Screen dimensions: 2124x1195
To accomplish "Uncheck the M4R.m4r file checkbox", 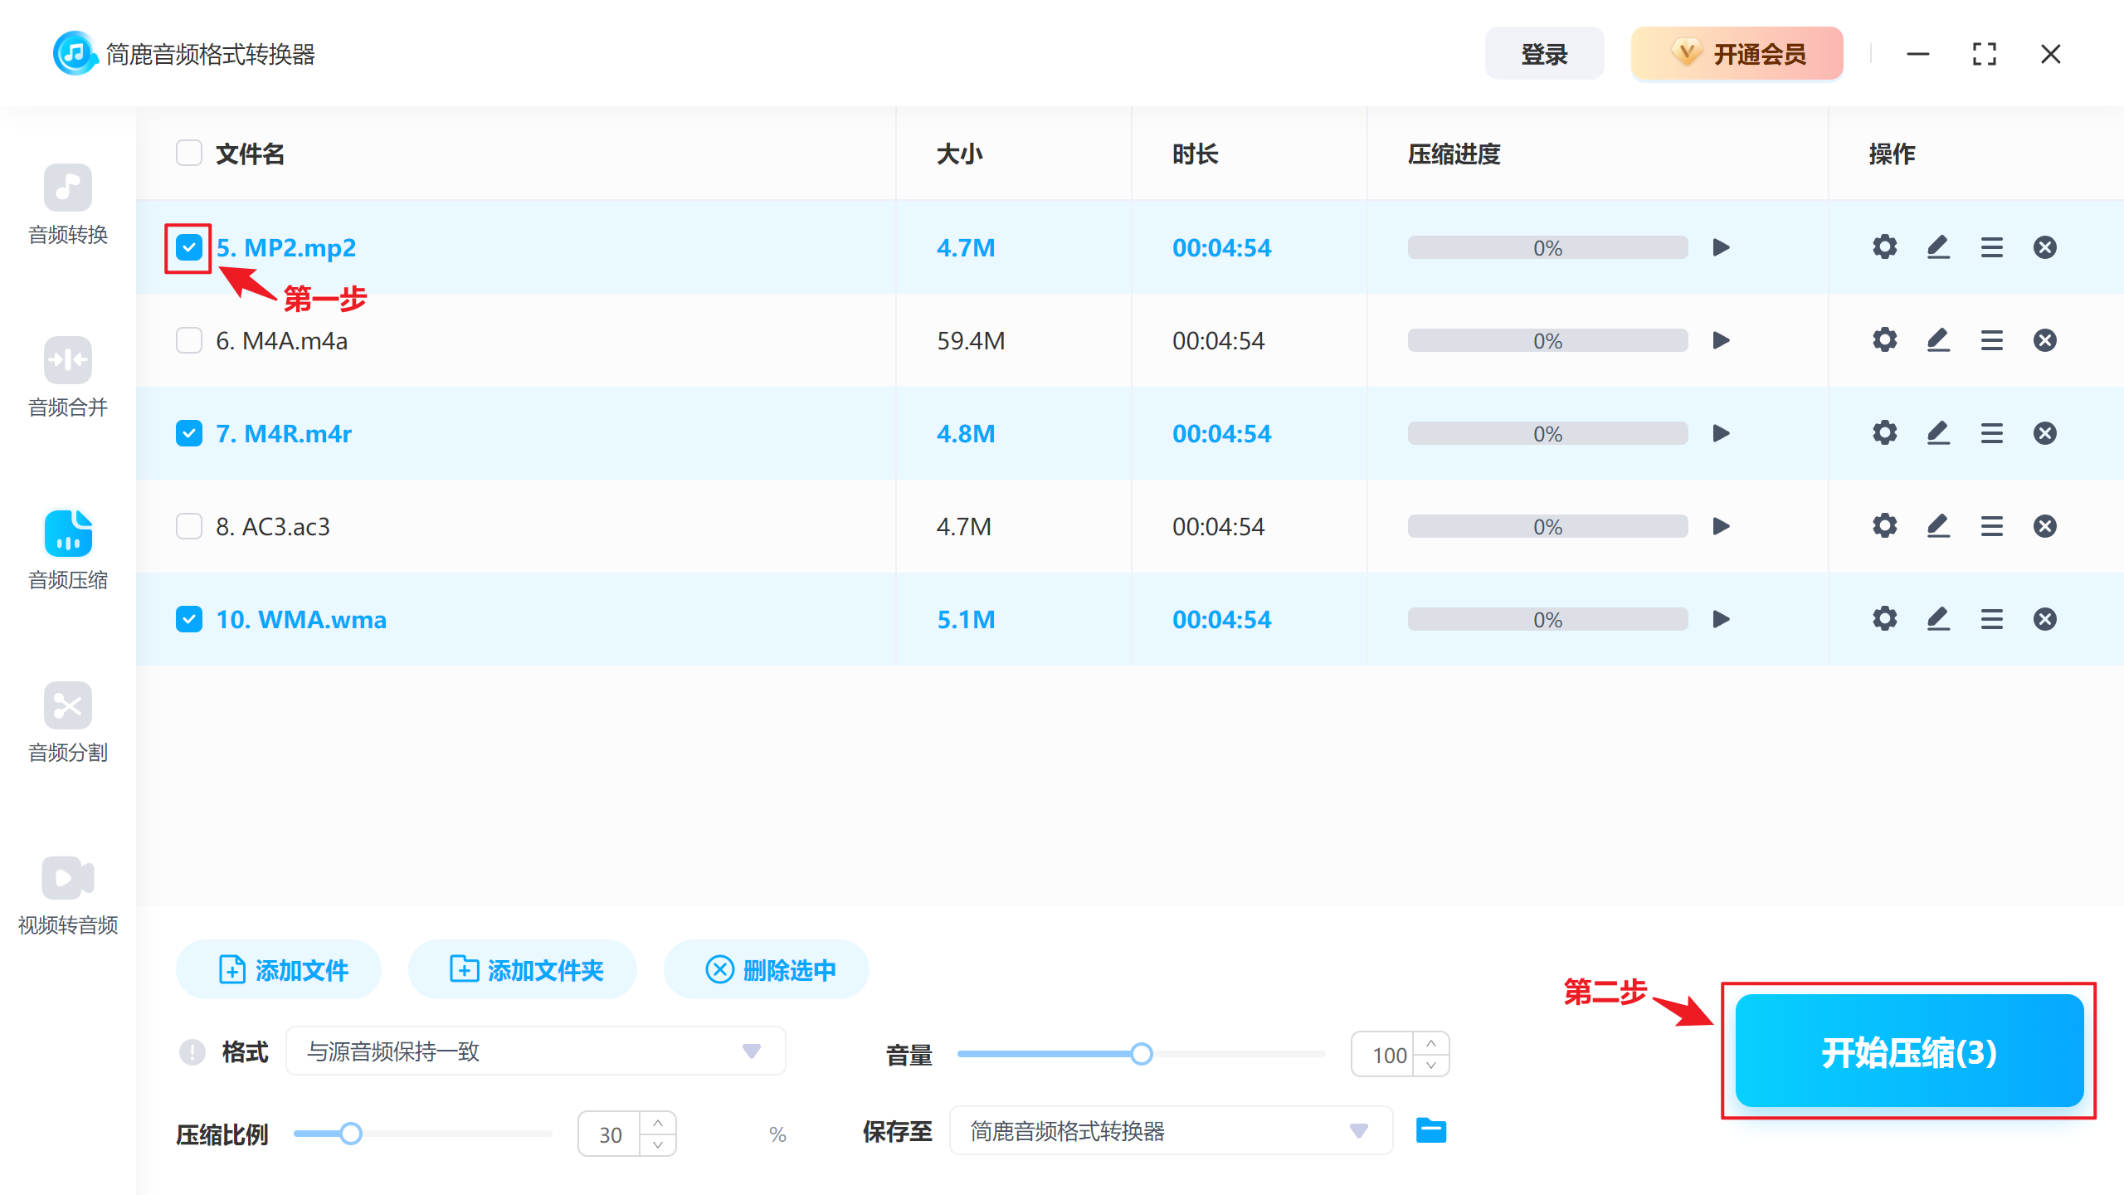I will coord(188,432).
